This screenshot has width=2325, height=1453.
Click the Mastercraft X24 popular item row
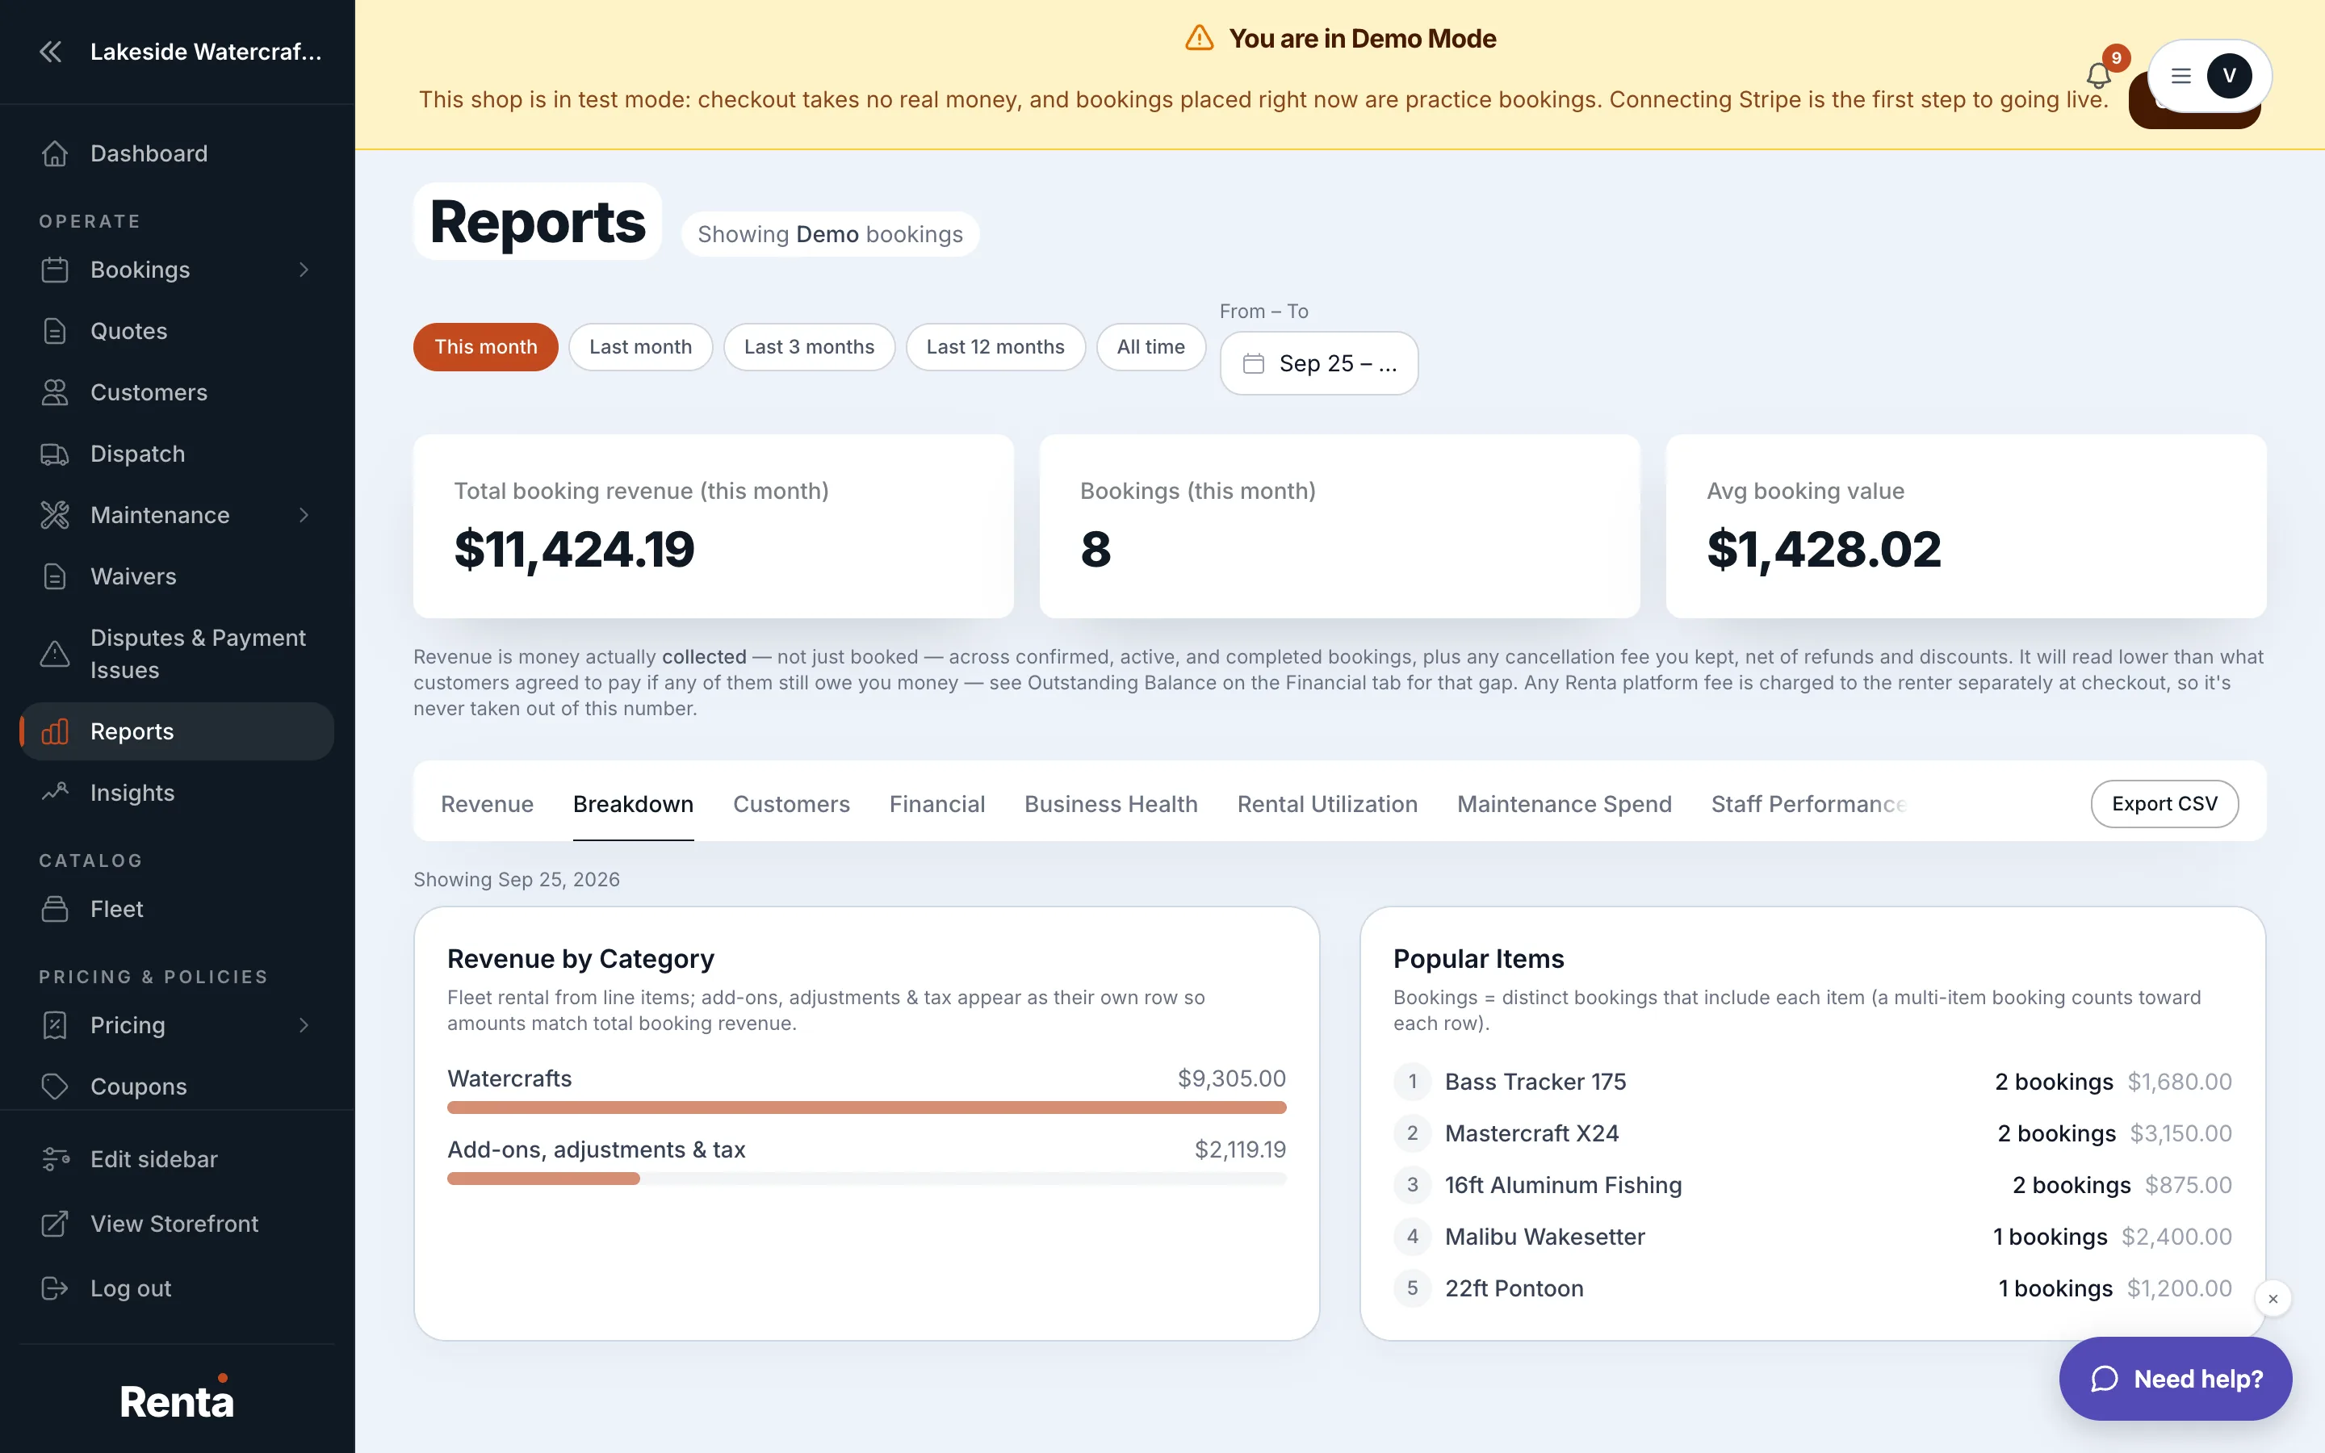click(x=1813, y=1134)
